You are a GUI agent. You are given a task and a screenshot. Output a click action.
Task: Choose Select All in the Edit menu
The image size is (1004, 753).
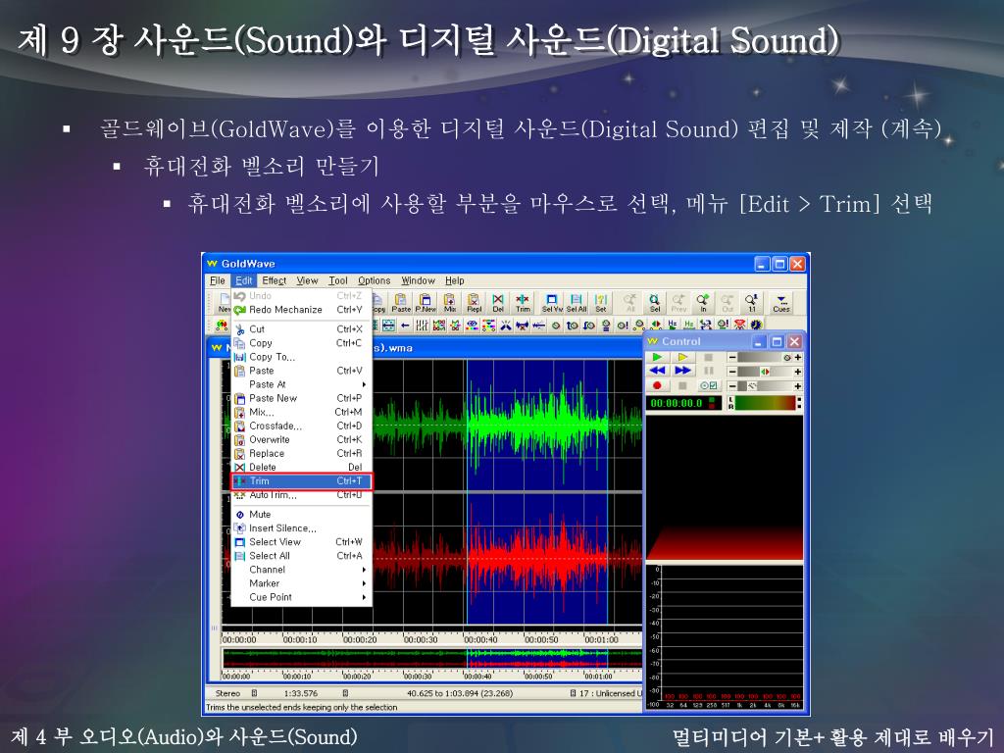point(301,556)
